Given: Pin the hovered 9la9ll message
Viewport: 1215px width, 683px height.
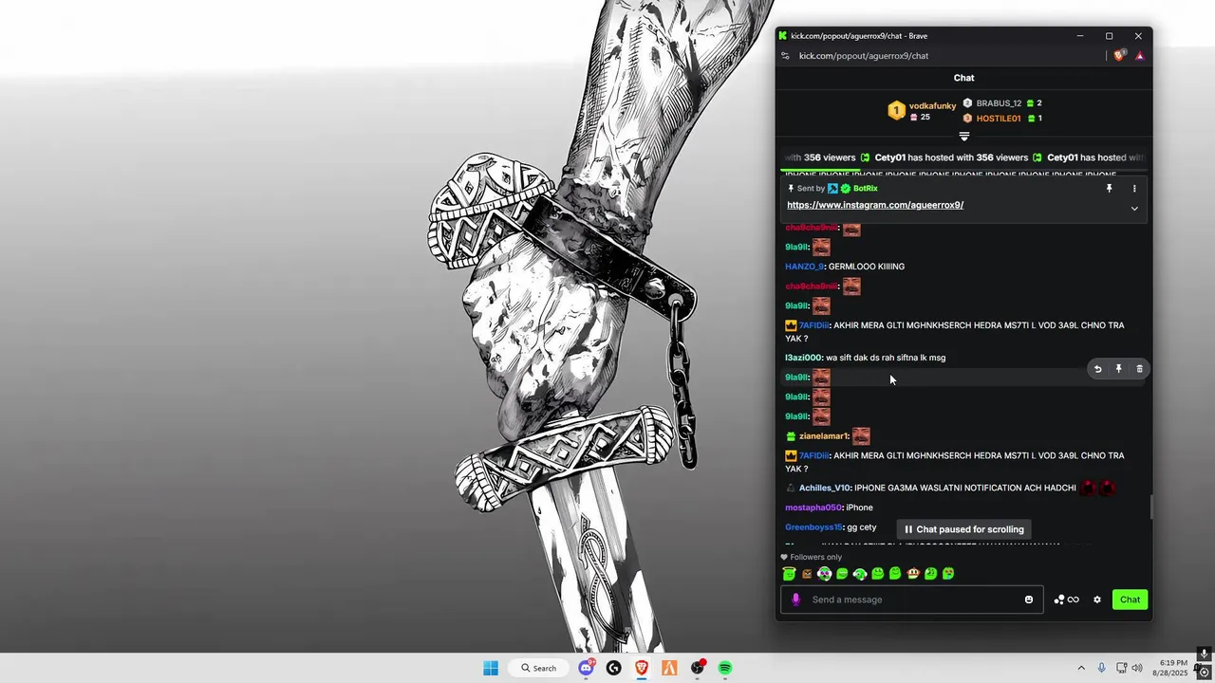Looking at the screenshot, I should click(1118, 369).
